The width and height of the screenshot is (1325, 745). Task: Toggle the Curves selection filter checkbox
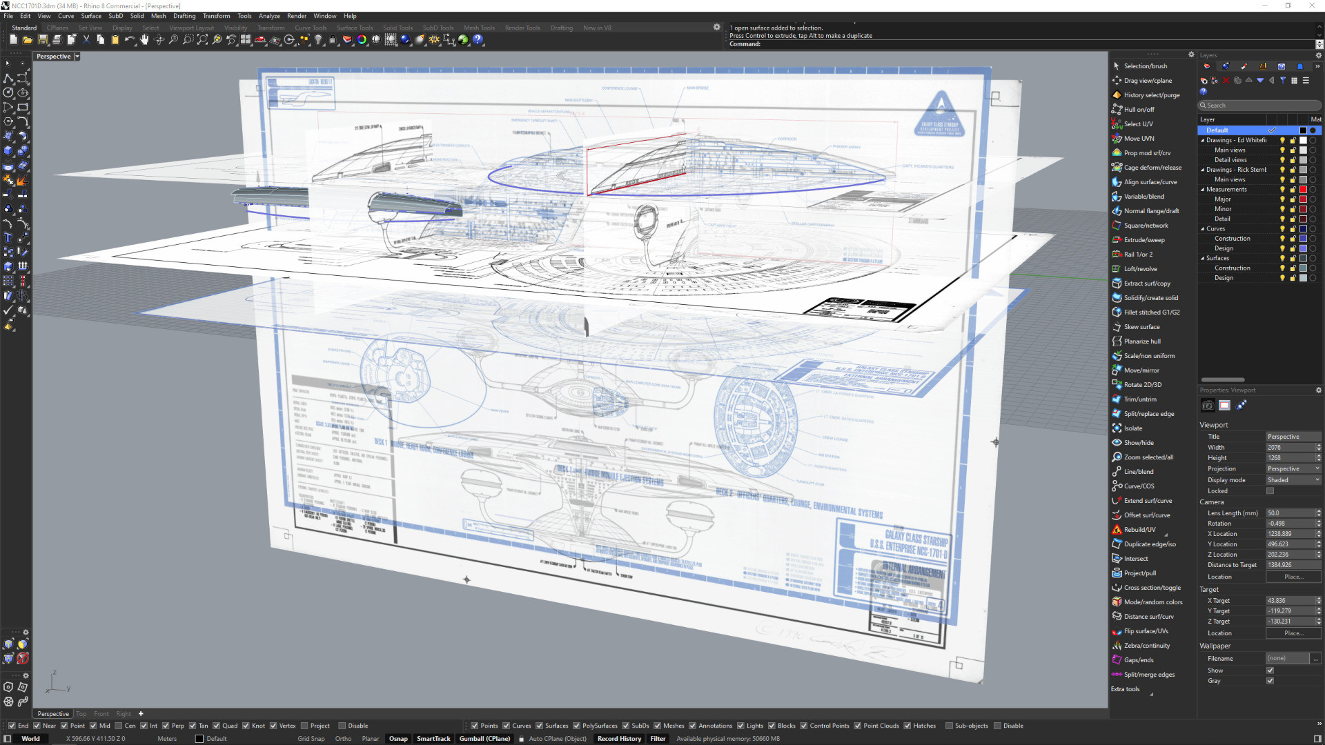tap(507, 726)
